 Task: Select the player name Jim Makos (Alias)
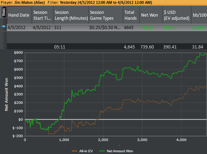click(29, 2)
